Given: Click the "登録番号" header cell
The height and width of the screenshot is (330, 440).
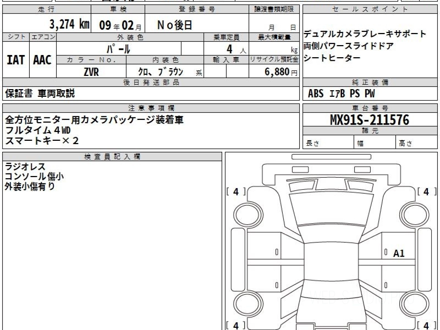Looking at the screenshot, I should click(x=197, y=10).
